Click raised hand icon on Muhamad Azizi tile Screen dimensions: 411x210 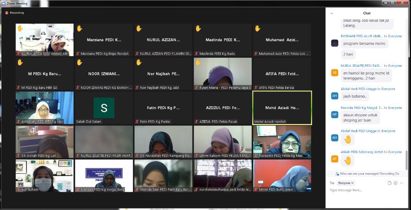(x=258, y=28)
